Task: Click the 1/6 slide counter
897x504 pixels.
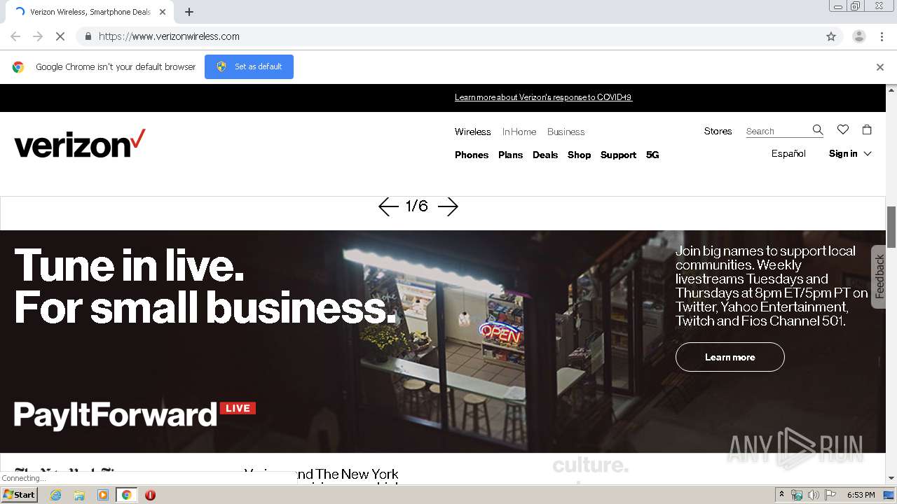Action: pyautogui.click(x=416, y=206)
